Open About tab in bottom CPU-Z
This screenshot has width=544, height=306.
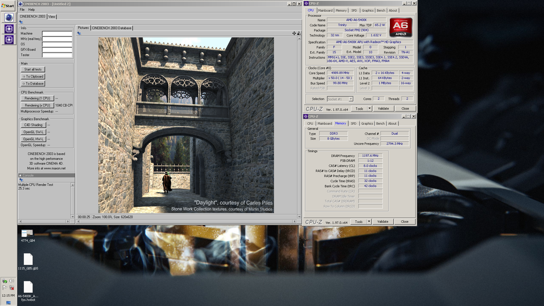[392, 124]
